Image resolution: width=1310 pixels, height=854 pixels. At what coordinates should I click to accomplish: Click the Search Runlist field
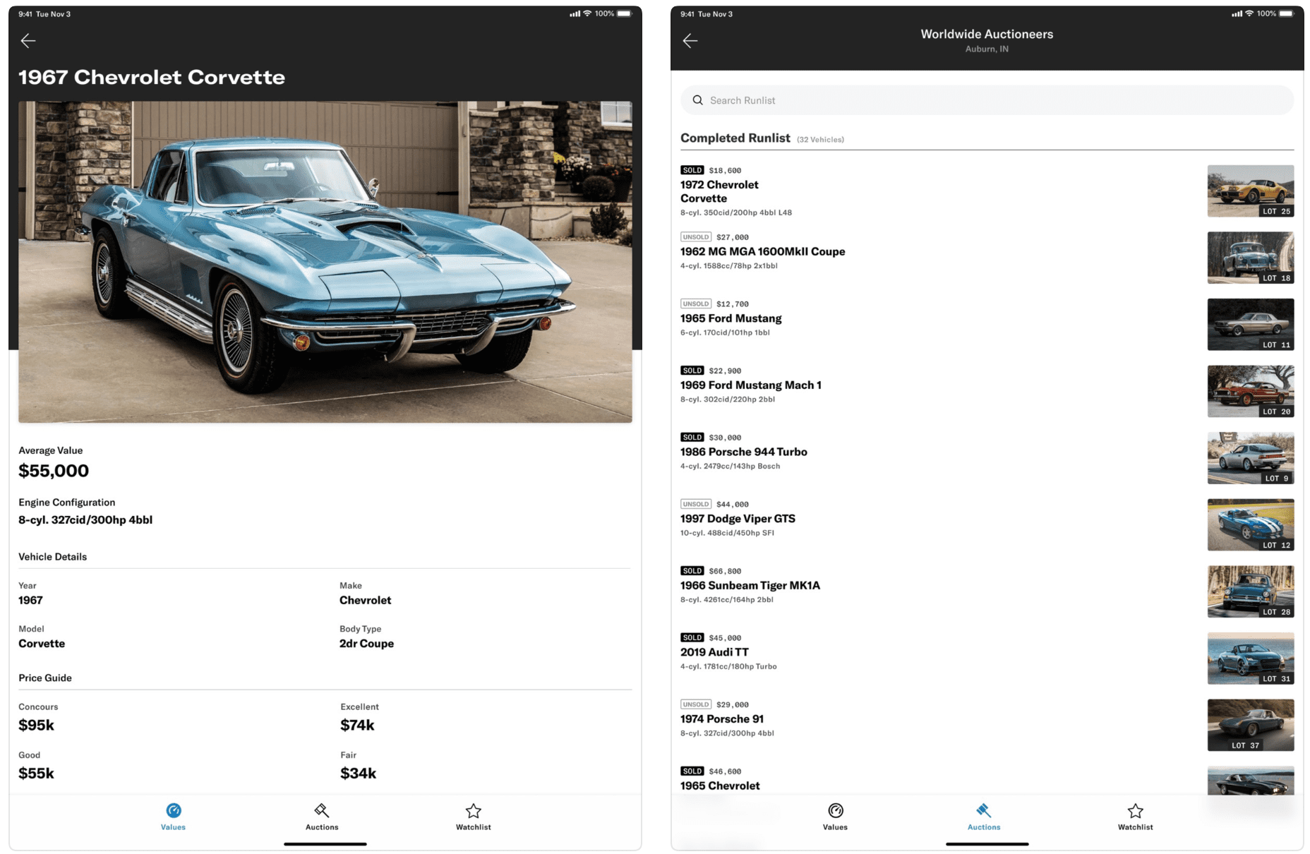pos(987,100)
